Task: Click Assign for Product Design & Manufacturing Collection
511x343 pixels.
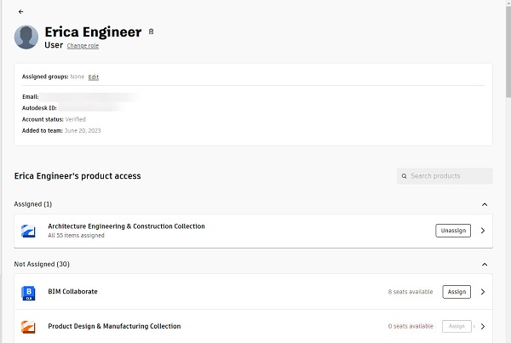Action: (x=456, y=326)
